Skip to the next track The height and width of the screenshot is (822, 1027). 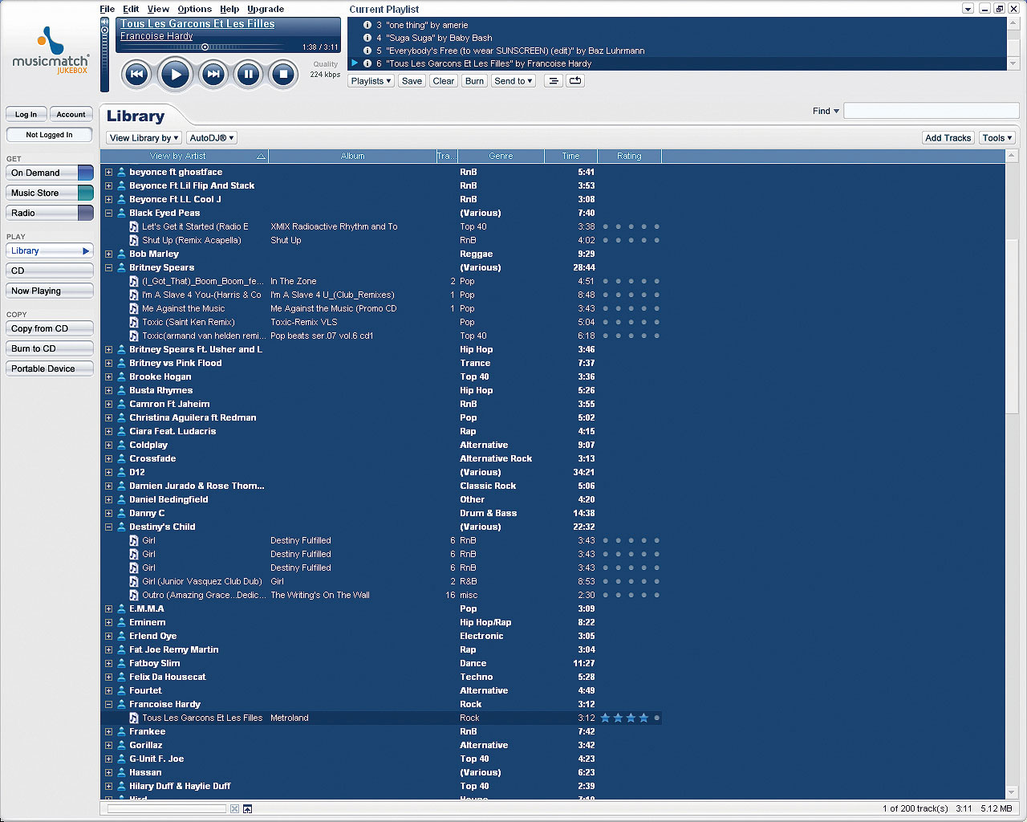pyautogui.click(x=213, y=75)
